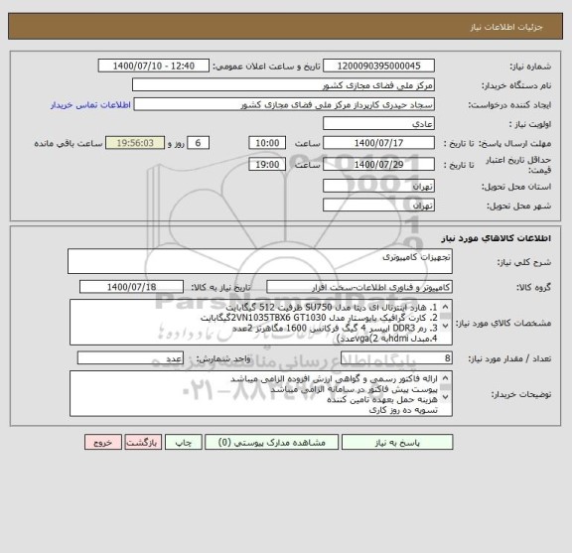Click label توضیحات خریدار
The width and height of the screenshot is (572, 553).
(x=521, y=395)
